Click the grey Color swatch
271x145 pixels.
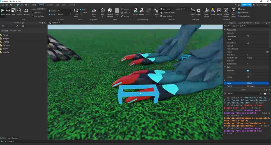pyautogui.click(x=117, y=11)
